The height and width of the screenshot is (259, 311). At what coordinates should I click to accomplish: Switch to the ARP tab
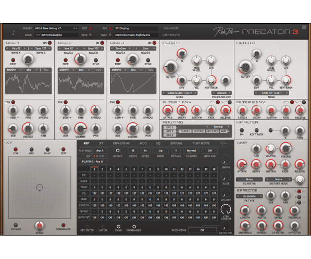86,143
